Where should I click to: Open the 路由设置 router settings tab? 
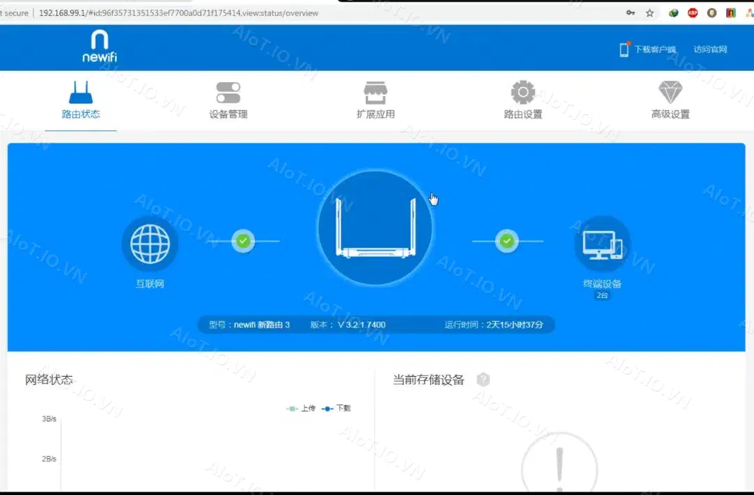(x=523, y=100)
